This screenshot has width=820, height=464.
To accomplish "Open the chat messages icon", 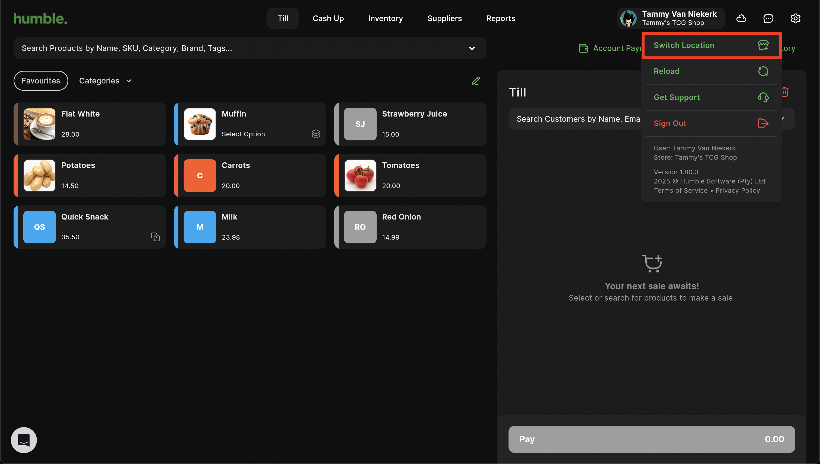I will click(768, 18).
